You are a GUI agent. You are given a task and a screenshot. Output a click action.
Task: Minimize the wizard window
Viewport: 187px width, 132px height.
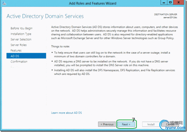pyautogui.click(x=164, y=2)
